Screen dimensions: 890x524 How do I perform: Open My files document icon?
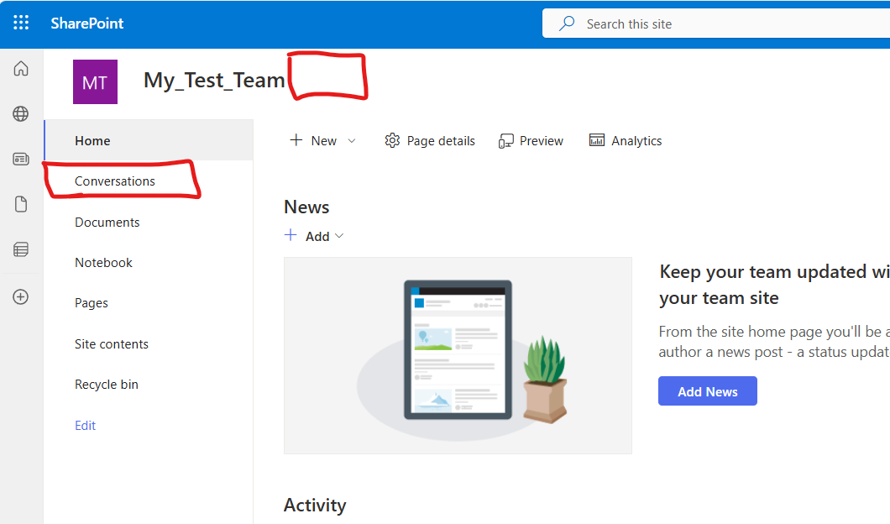click(x=21, y=204)
